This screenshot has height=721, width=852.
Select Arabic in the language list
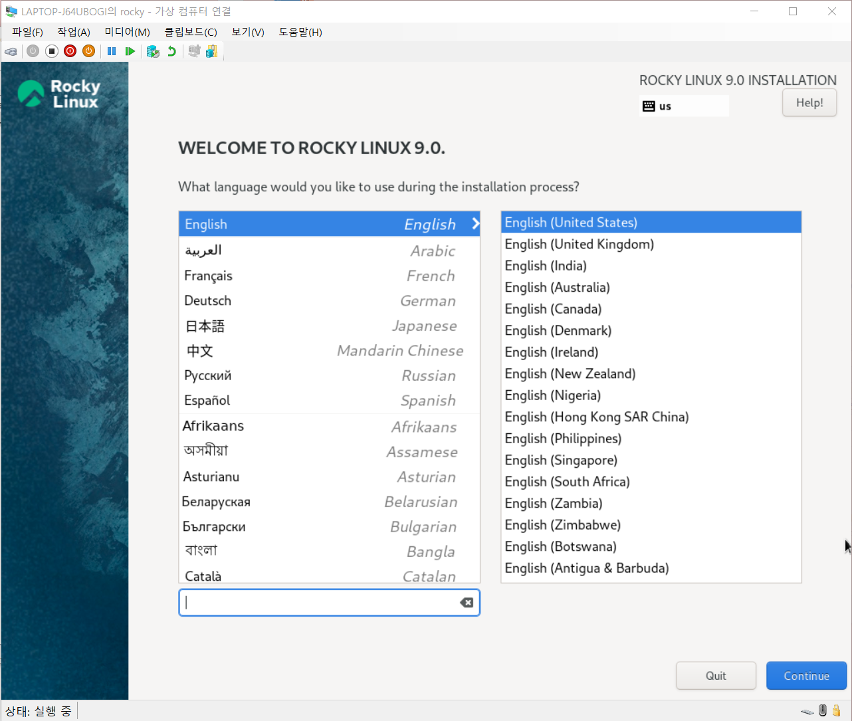tap(329, 251)
